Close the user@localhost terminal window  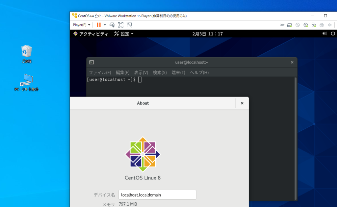292,63
